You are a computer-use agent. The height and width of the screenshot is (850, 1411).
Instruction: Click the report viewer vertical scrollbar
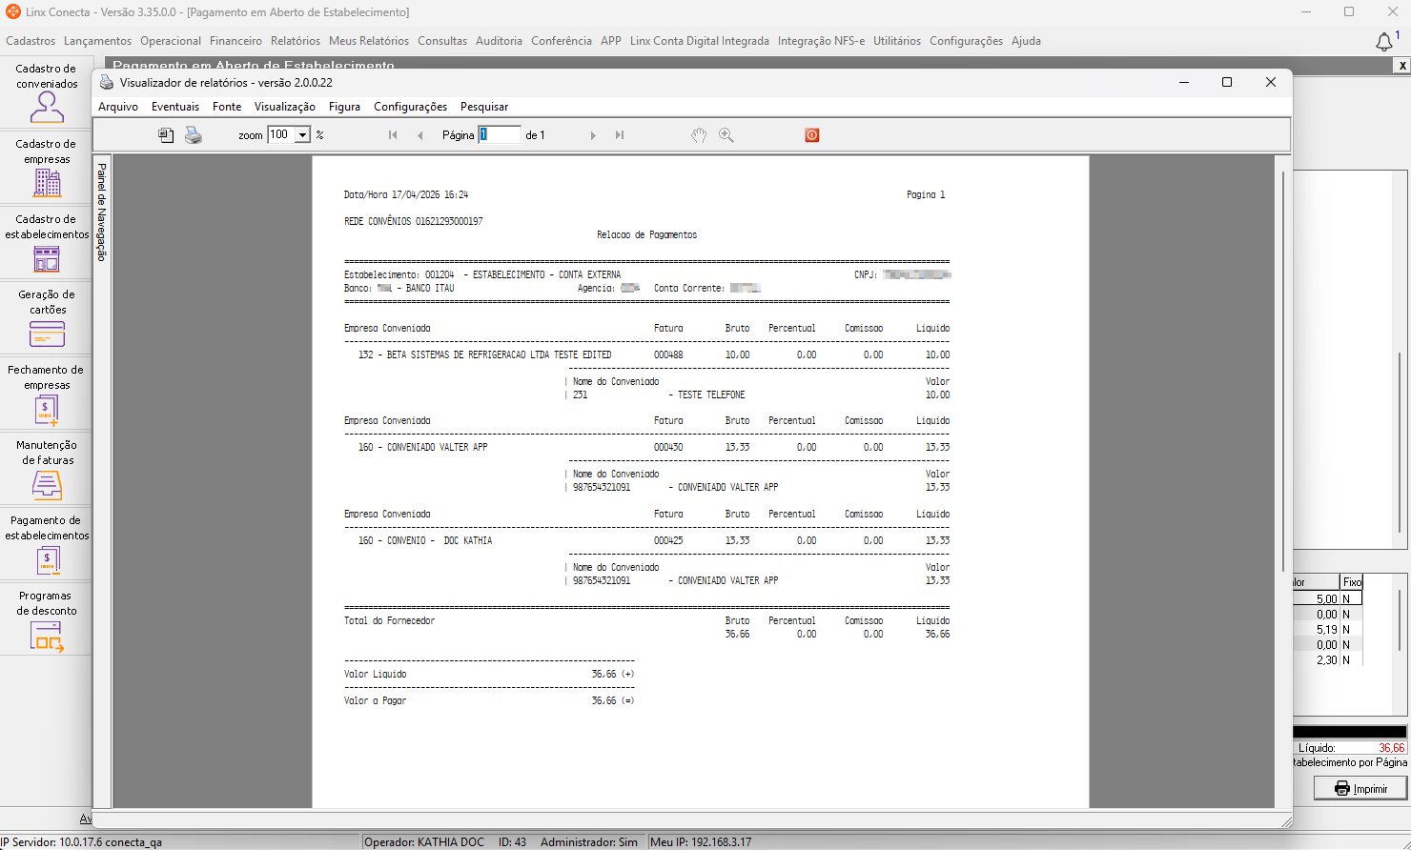(1283, 372)
